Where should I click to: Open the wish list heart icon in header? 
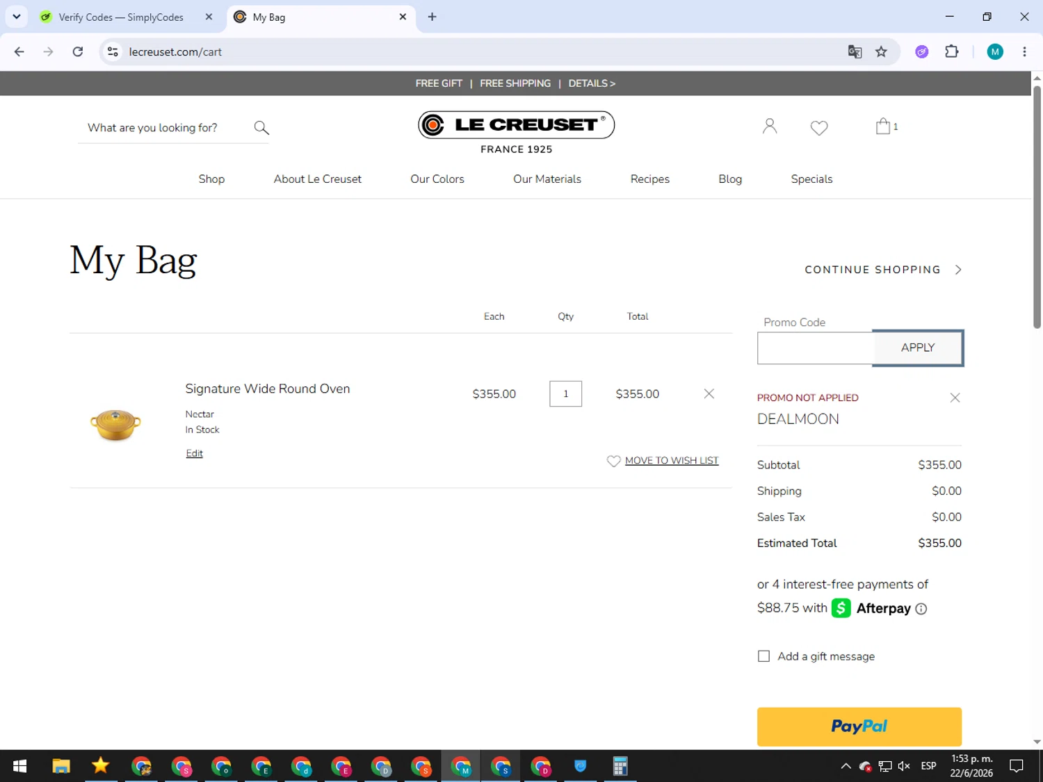(x=819, y=128)
